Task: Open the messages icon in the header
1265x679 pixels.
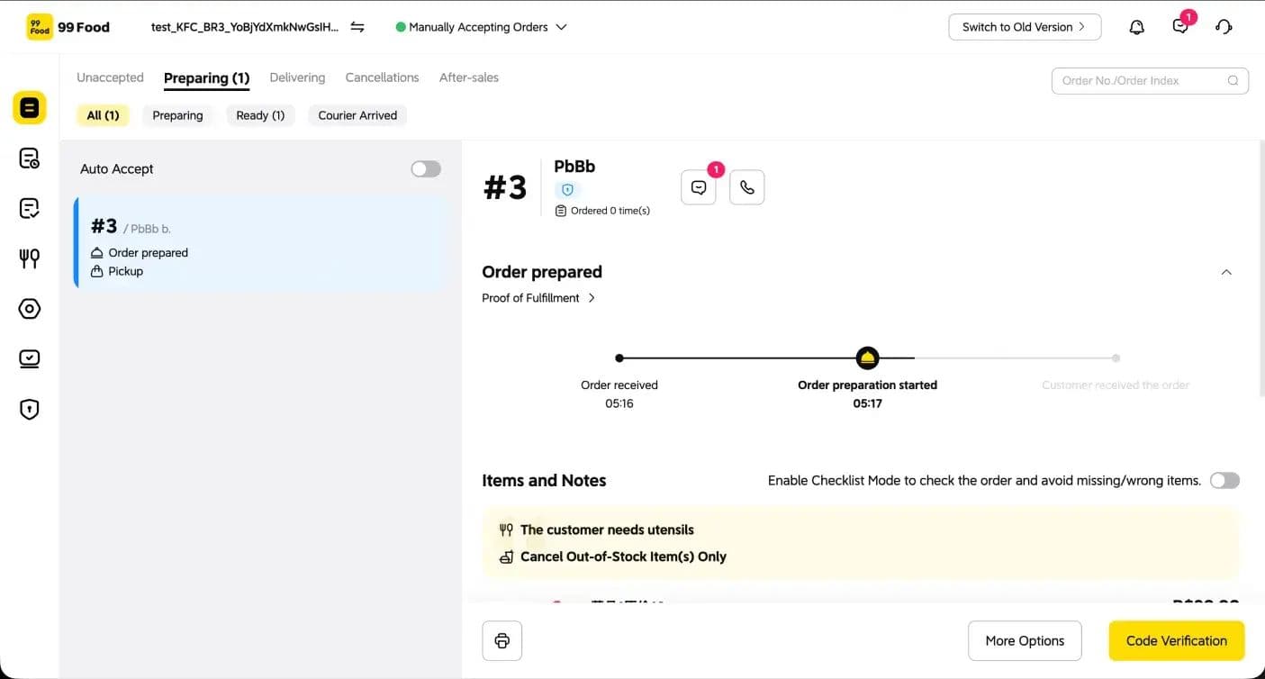Action: tap(1180, 27)
